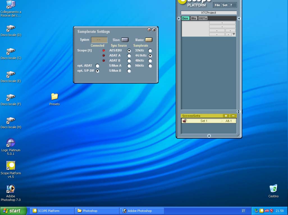Add a new ScreenSet with plus button
Screen dimensions: 288x215
tap(226, 116)
